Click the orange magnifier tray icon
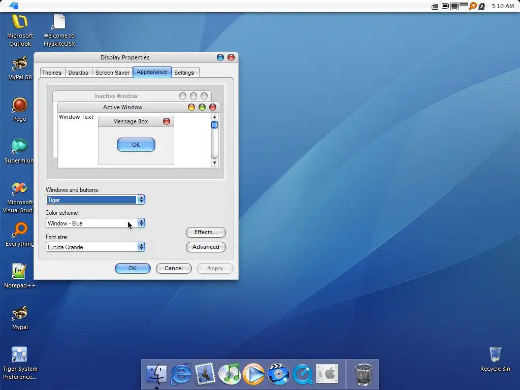Image resolution: width=520 pixels, height=390 pixels. point(472,6)
